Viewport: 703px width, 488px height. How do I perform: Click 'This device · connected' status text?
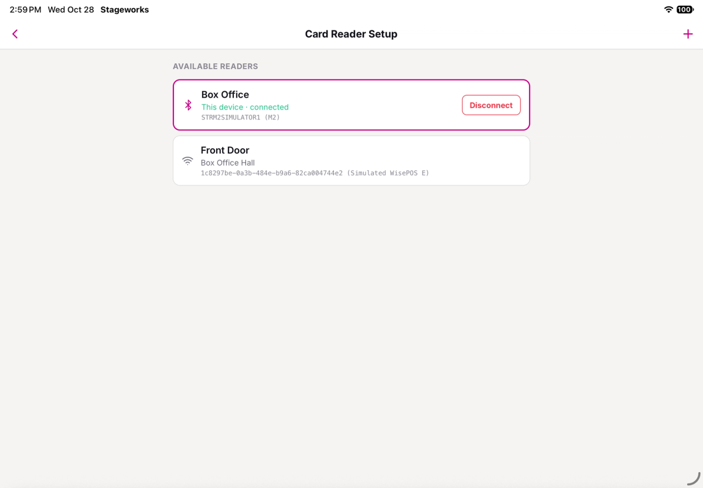coord(245,107)
